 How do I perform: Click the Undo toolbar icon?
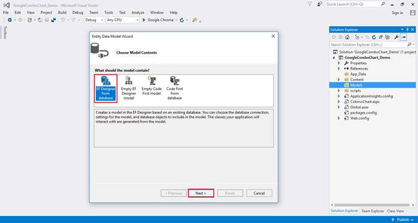63,20
